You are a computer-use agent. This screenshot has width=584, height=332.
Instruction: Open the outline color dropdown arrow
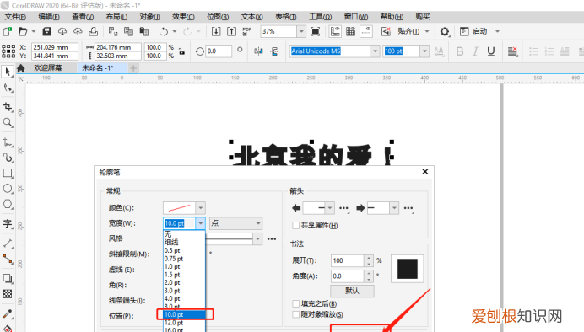pos(200,208)
